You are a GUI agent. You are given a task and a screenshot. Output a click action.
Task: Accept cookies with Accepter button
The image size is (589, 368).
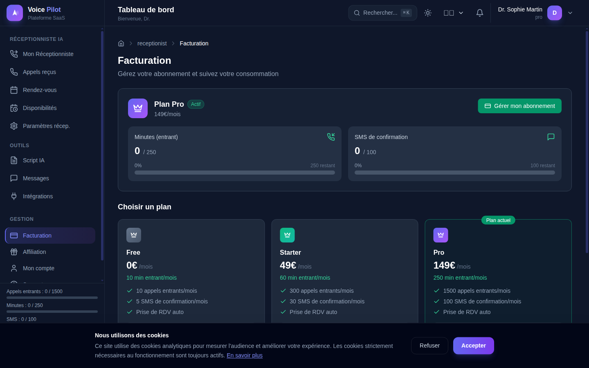[x=474, y=346]
